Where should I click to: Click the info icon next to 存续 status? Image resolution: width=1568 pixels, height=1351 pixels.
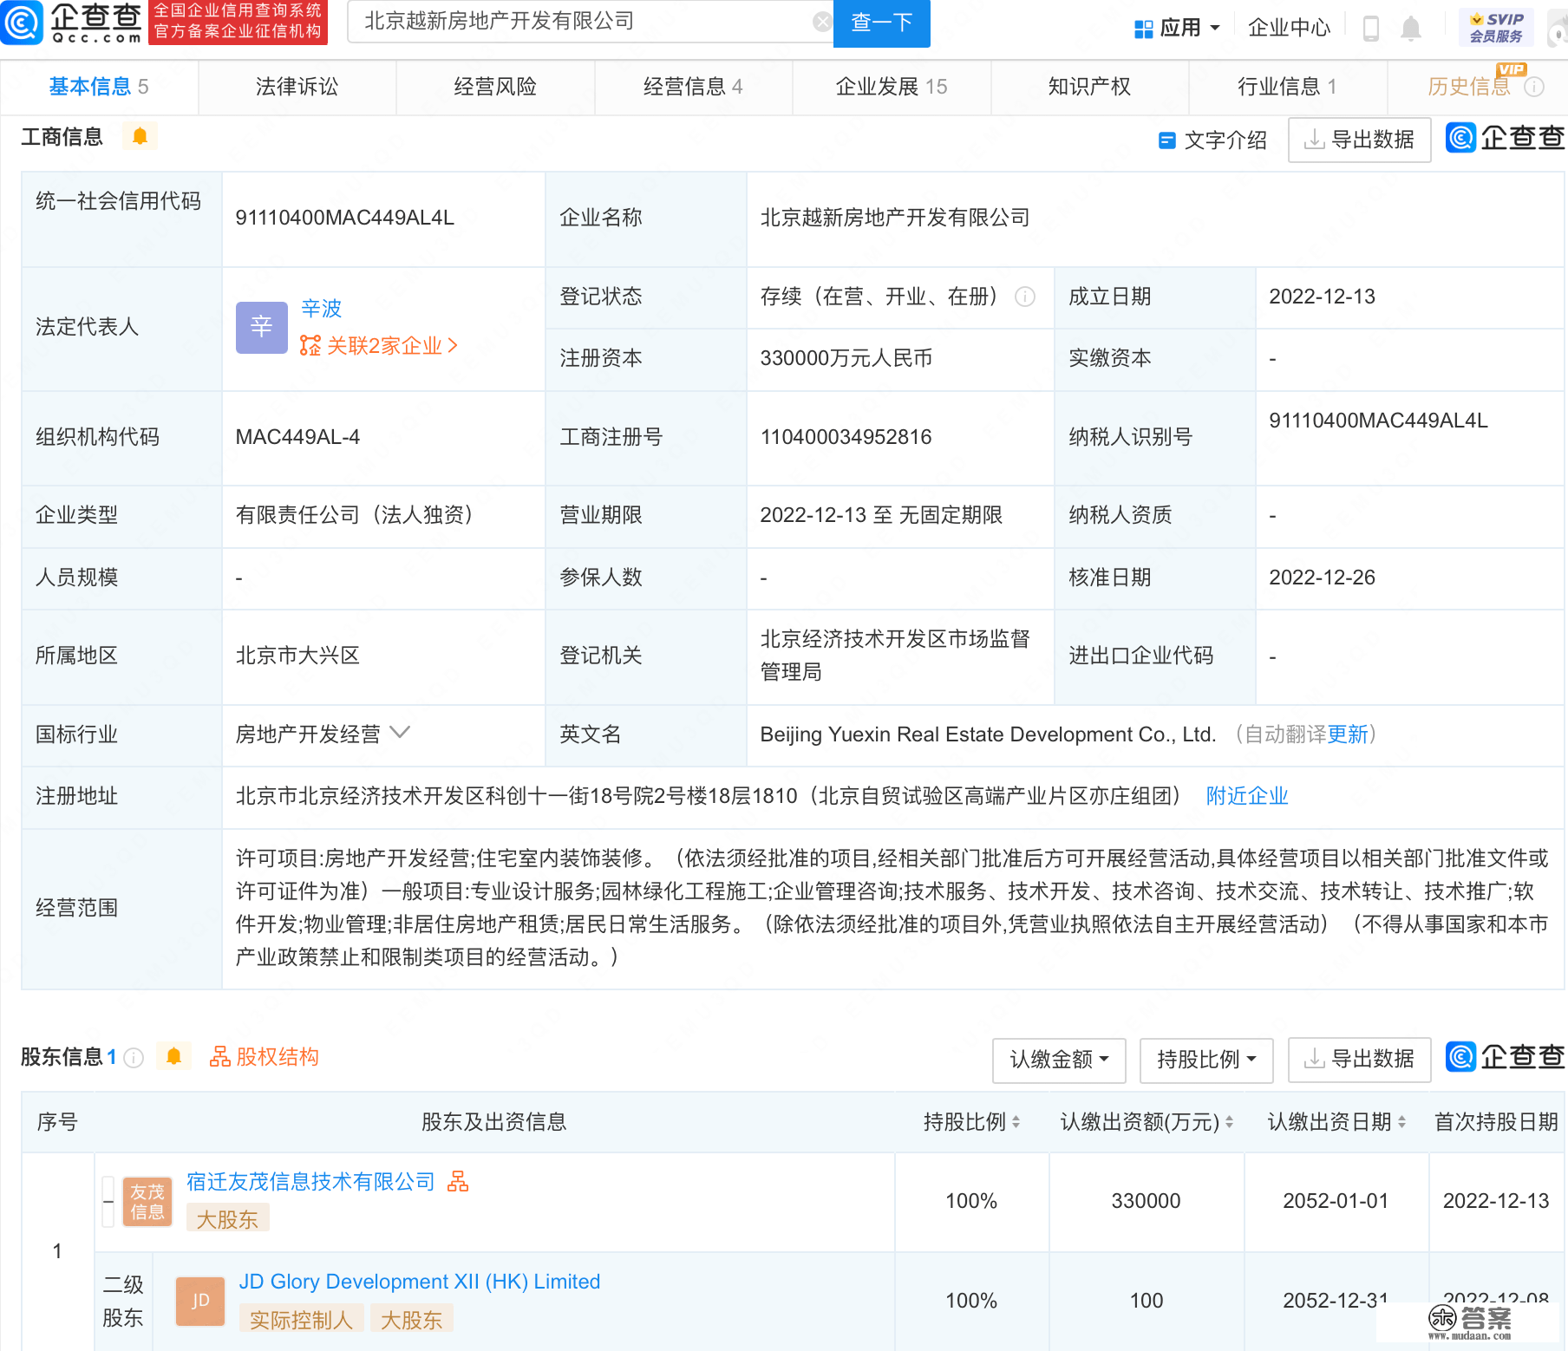tap(1025, 297)
